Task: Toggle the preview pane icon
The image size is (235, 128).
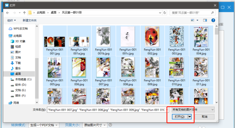Action: click(205, 20)
